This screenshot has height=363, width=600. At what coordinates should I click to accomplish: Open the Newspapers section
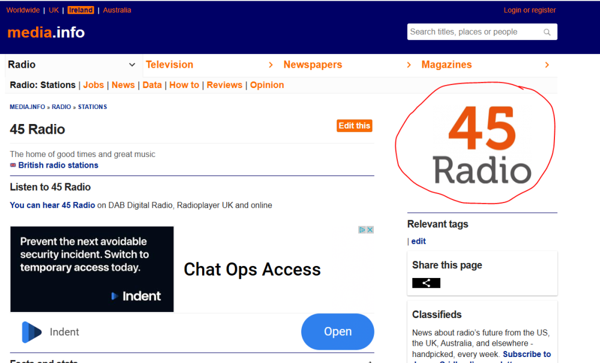(x=313, y=65)
